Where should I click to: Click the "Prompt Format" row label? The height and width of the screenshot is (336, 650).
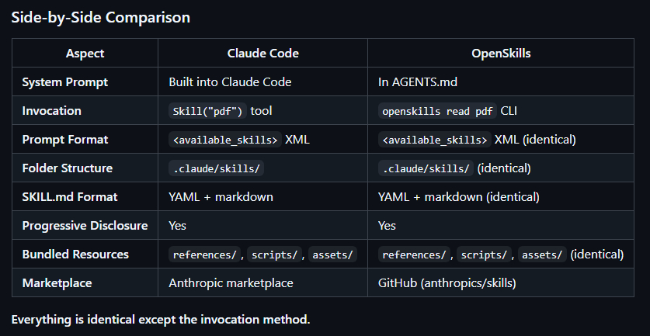point(65,139)
